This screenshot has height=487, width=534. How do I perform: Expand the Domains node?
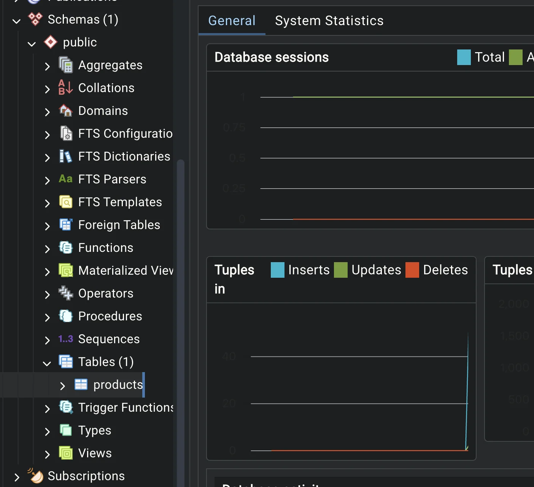point(47,112)
